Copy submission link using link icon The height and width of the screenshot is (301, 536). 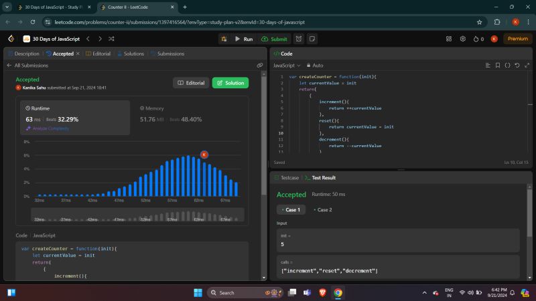pyautogui.click(x=259, y=66)
